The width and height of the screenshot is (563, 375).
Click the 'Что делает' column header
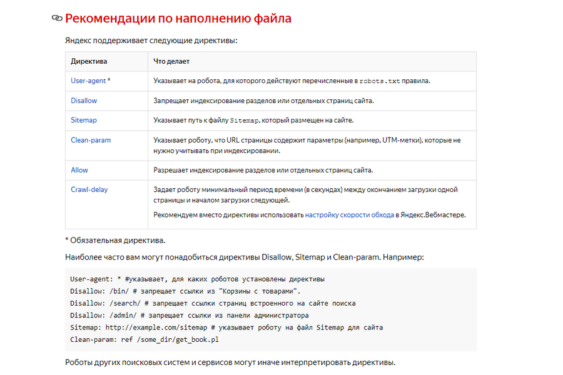point(171,61)
